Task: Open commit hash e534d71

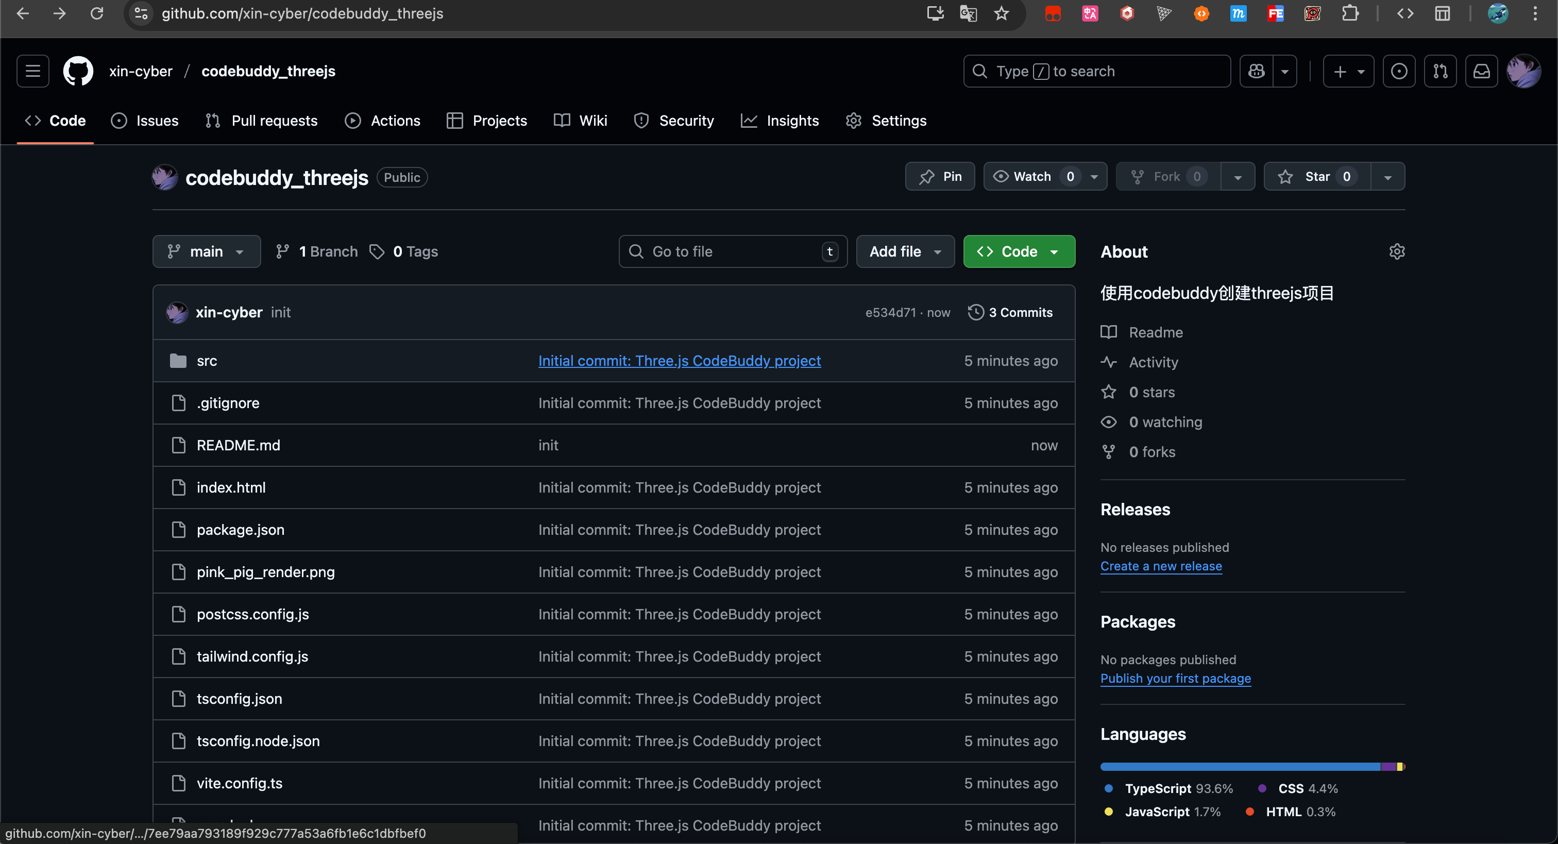Action: (890, 313)
